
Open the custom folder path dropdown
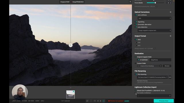(149, 66)
